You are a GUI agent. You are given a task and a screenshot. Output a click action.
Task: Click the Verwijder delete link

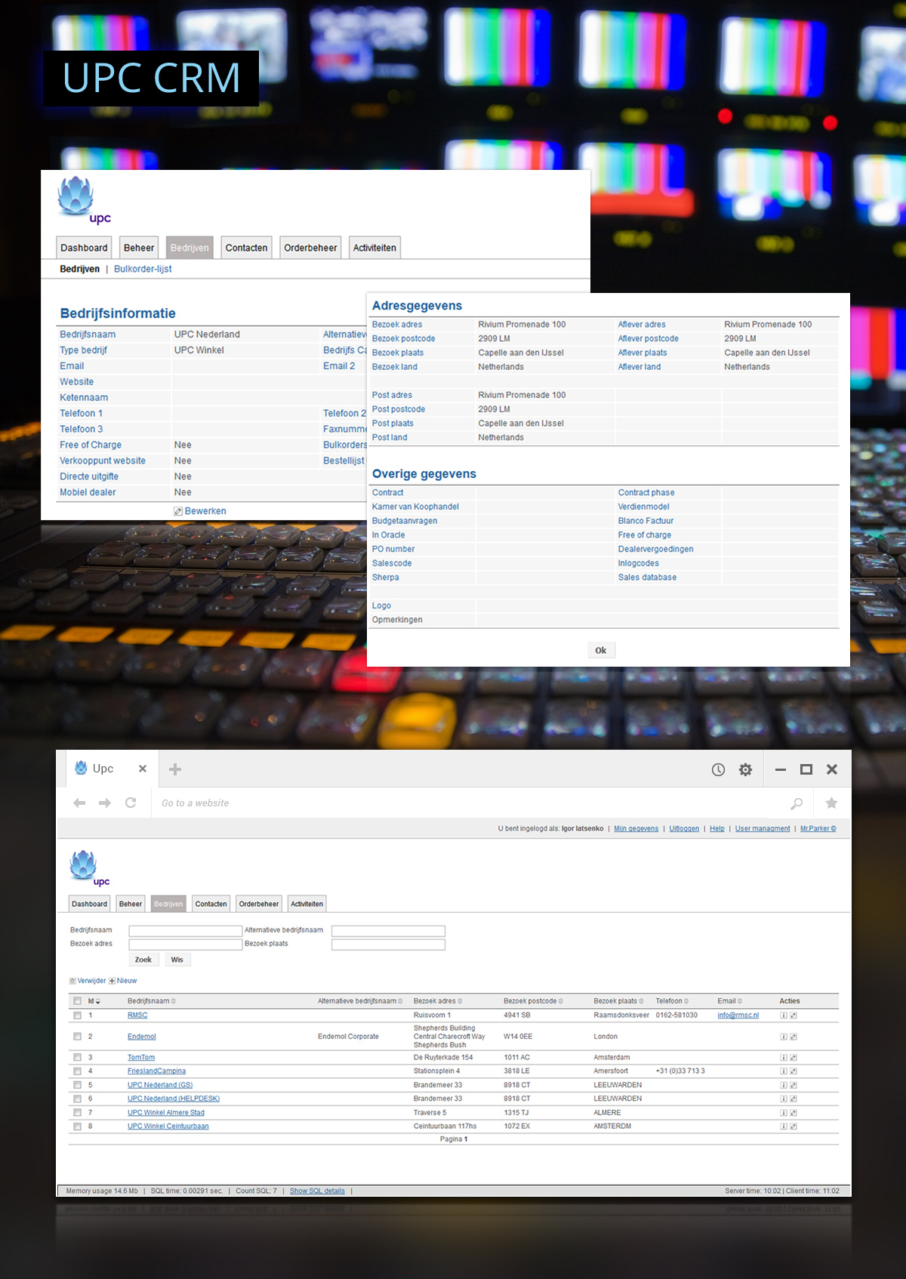[x=88, y=981]
